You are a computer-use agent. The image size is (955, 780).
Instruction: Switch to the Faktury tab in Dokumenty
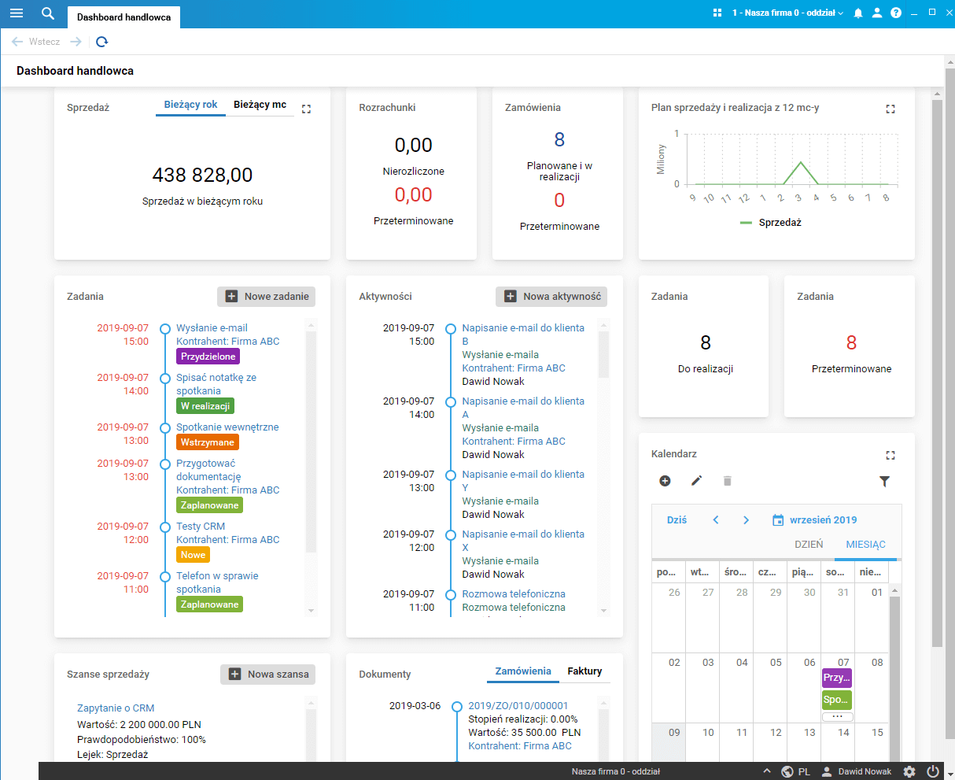pos(585,671)
